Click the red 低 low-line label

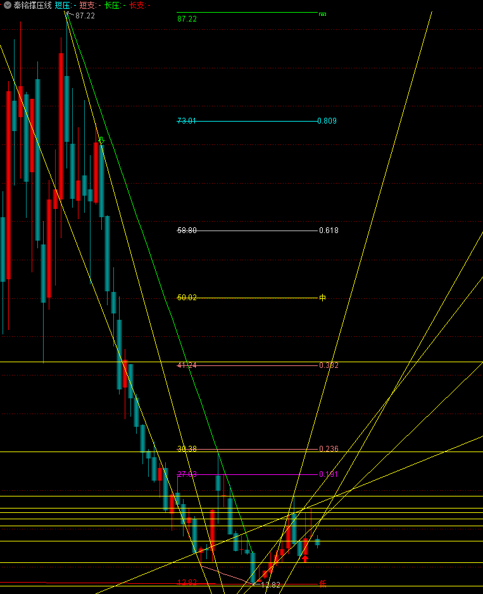(322, 584)
